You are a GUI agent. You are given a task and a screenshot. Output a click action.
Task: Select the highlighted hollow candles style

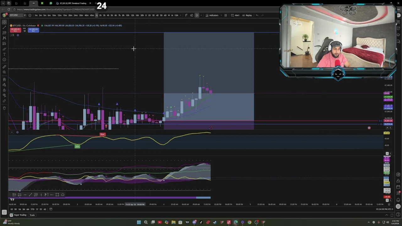197,15
